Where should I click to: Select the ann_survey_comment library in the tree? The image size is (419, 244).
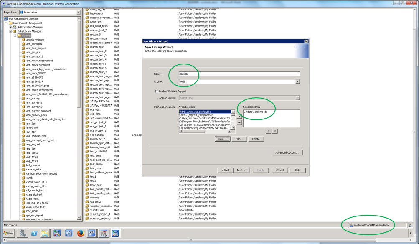coord(38,111)
